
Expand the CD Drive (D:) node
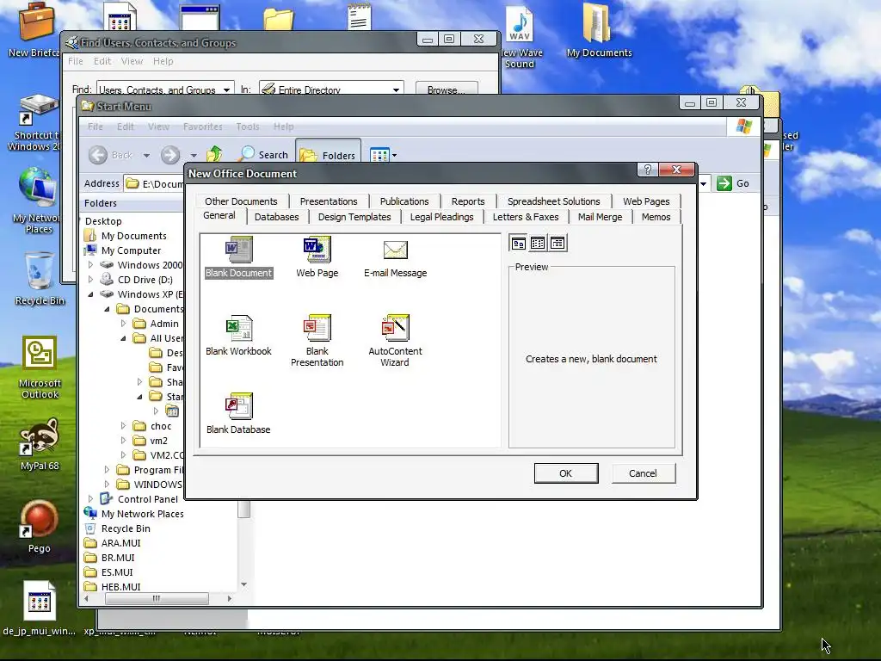click(x=91, y=280)
